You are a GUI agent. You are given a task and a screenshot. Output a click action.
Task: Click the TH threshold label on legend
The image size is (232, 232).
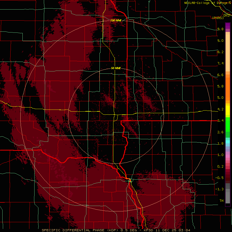pyautogui.click(x=221, y=201)
